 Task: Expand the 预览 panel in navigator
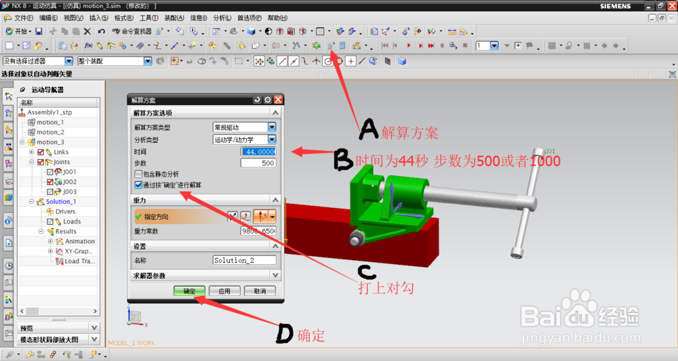click(x=94, y=327)
